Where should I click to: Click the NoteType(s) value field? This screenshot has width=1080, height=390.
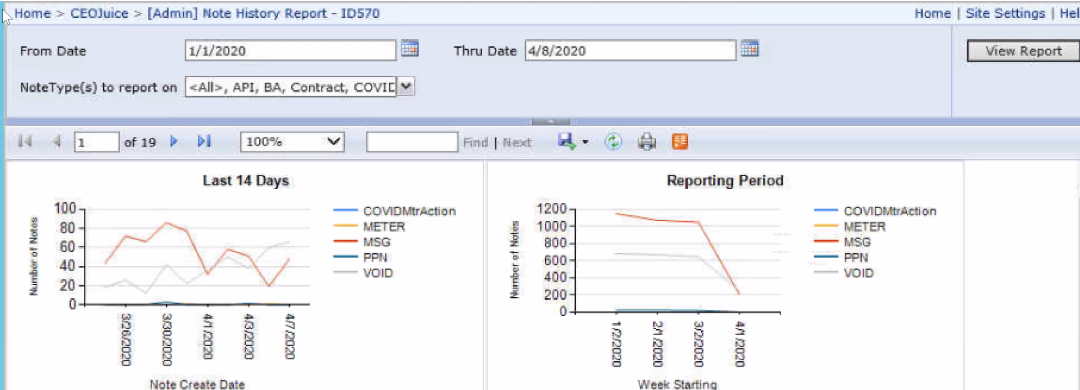[291, 87]
